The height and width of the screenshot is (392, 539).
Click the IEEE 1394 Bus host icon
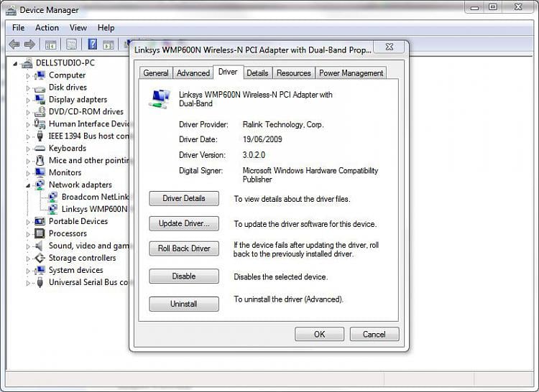[40, 136]
